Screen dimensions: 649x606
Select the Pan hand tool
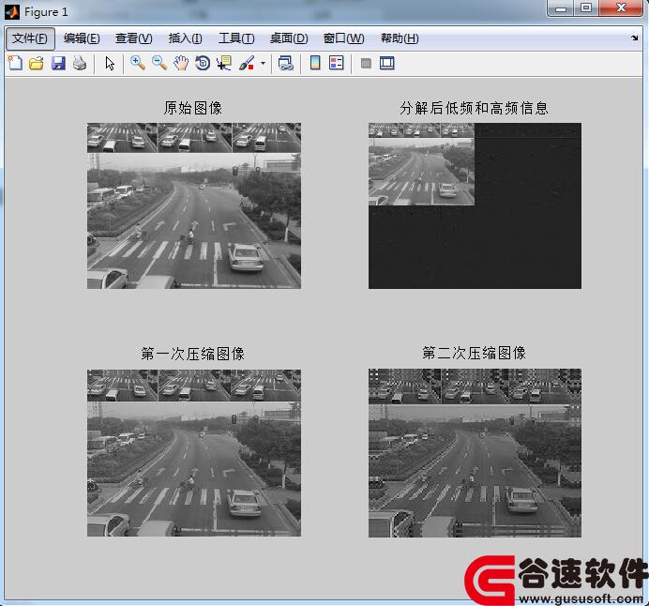[181, 64]
